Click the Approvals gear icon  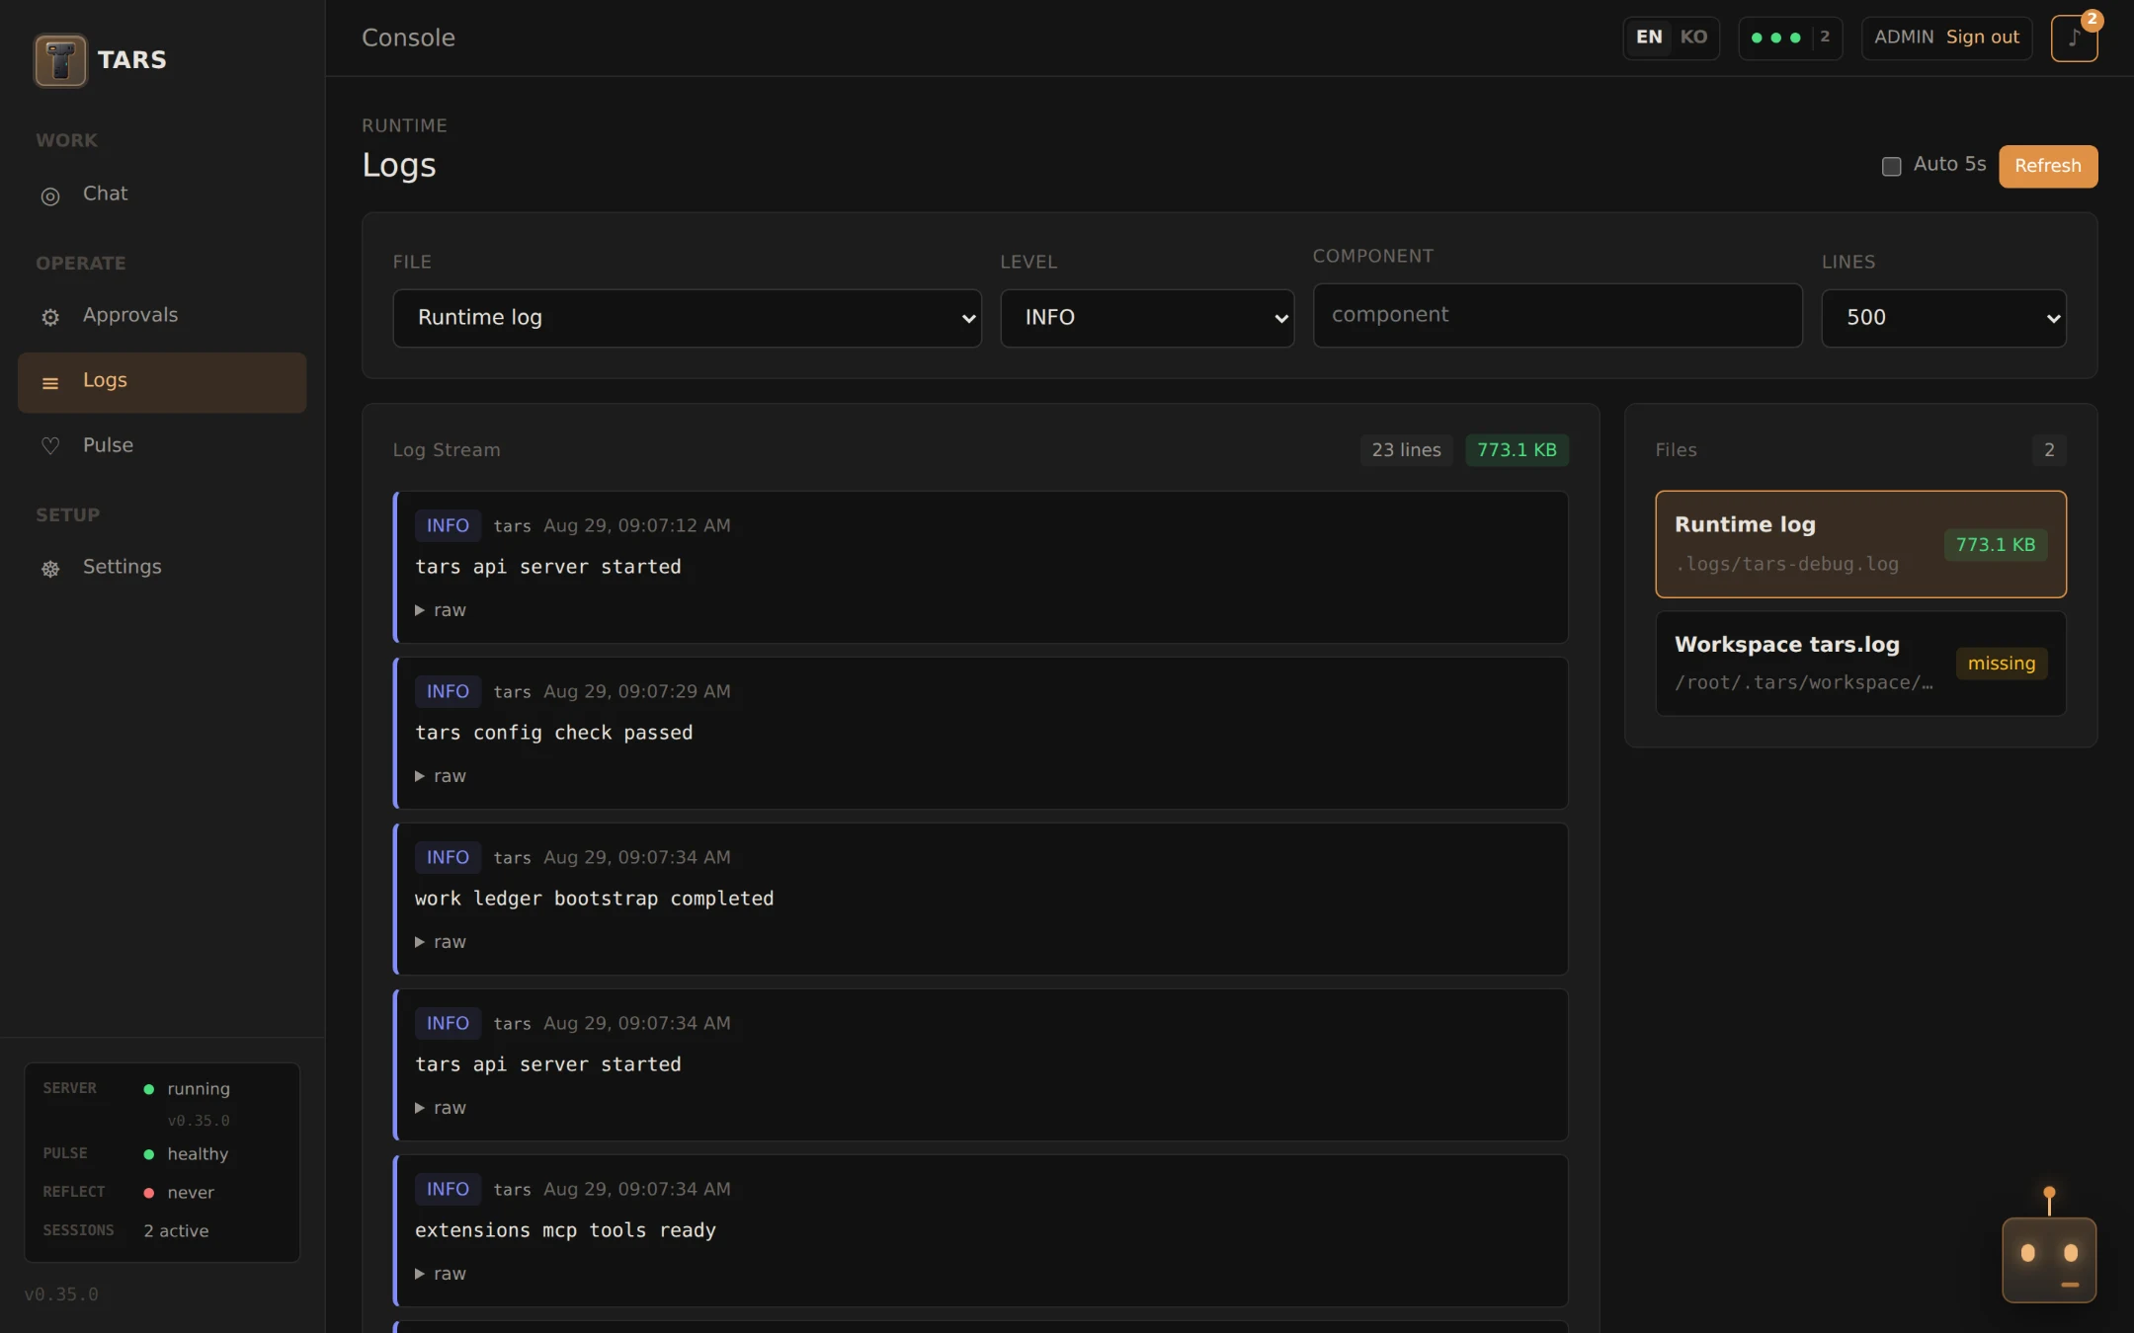tap(50, 317)
